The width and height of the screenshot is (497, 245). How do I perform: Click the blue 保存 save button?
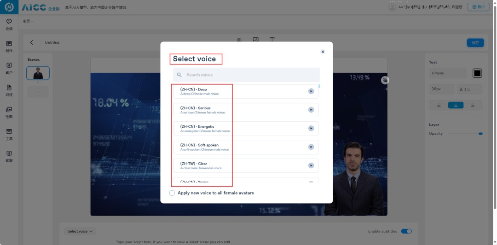click(x=475, y=43)
